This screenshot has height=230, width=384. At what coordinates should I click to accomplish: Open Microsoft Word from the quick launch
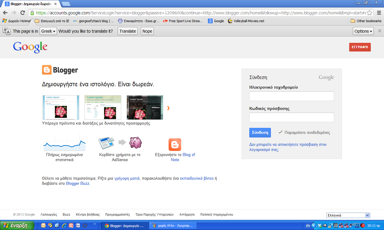[x=78, y=226]
